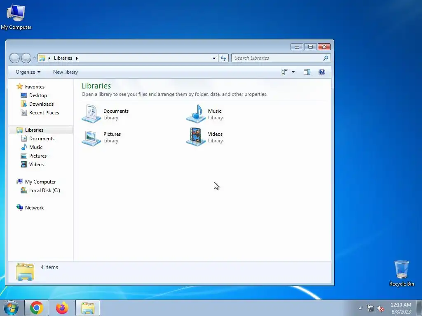Open the recent pages dropdown arrow
Screen dimensions: 422x316
[35, 58]
